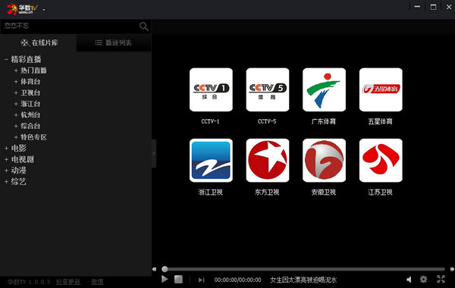
Task: Enter fullscreen mode icon
Action: point(441,279)
